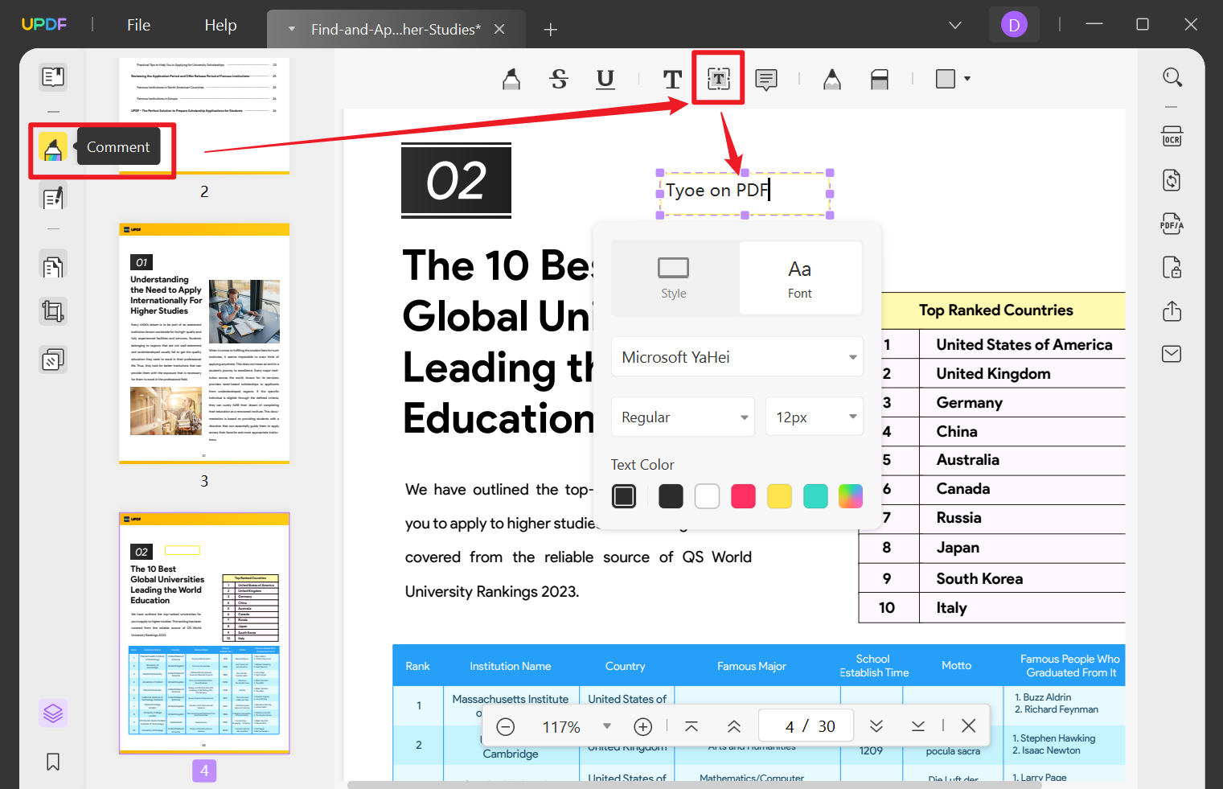Click inside the 'Tyoe on PDF' text box

point(745,194)
